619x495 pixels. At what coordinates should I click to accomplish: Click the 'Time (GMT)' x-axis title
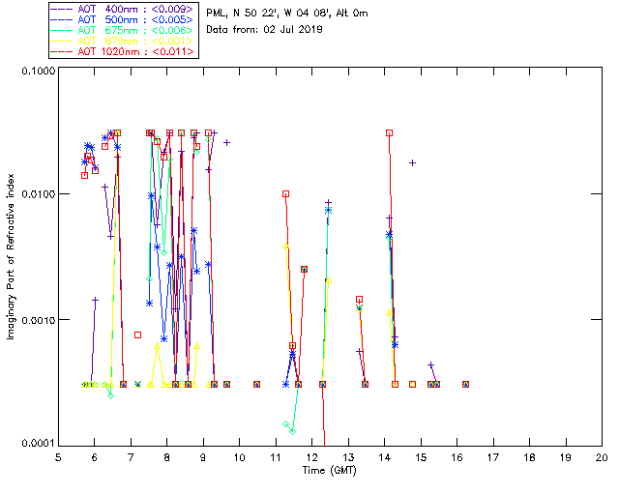[x=330, y=468]
